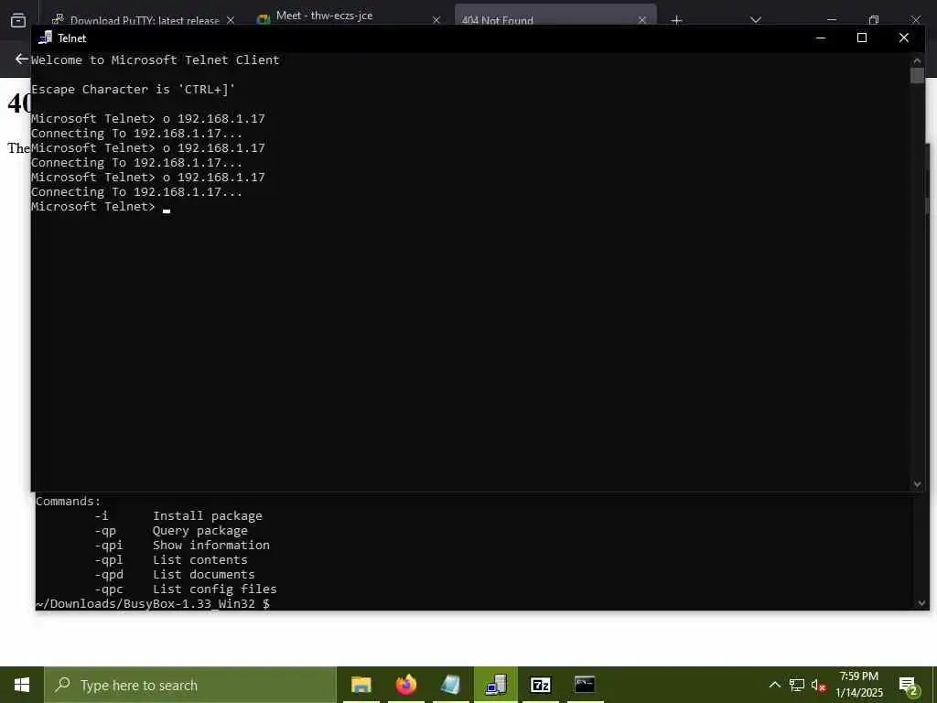Click the BusyBox prompt line ~/Downloads/BusyBox-1.33_Win32
937x703 pixels.
pos(153,604)
